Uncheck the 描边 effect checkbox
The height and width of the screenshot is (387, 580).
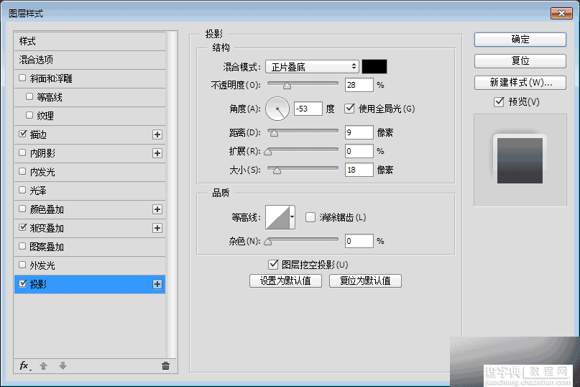pos(22,134)
